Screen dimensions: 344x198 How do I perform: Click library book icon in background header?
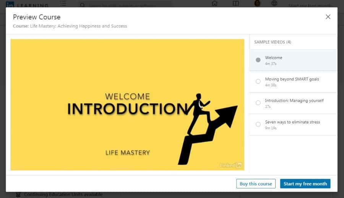click(x=235, y=3)
